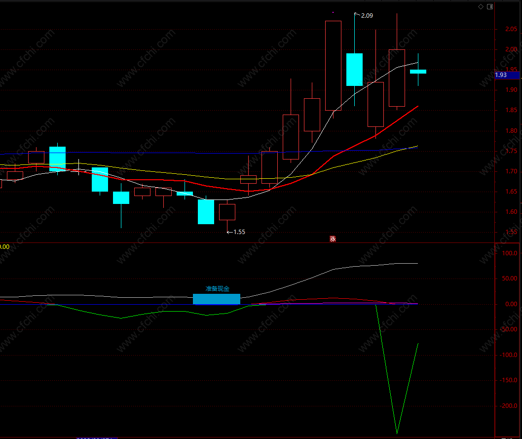Viewport: 522px width, 439px height.
Task: Select the latest small cyan candlestick
Action: [x=418, y=72]
